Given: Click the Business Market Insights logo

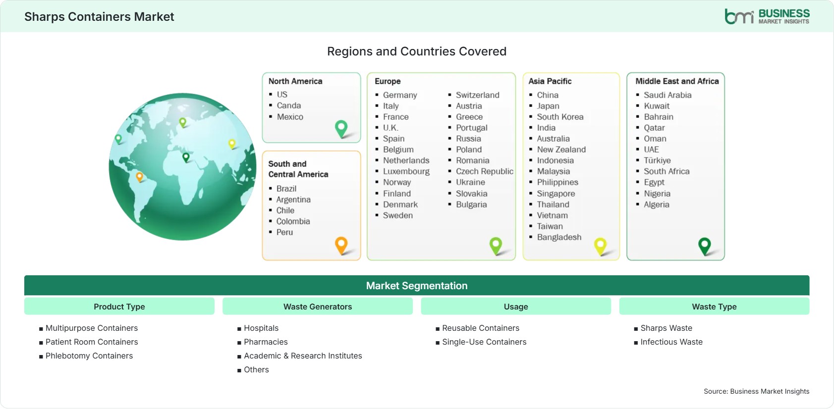Looking at the screenshot, I should coord(767,16).
